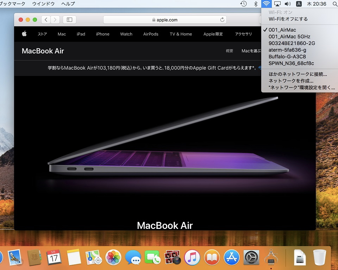The image size is (338, 270).
Task: Choose ほかのネットワークに接続...
Action: (x=300, y=74)
